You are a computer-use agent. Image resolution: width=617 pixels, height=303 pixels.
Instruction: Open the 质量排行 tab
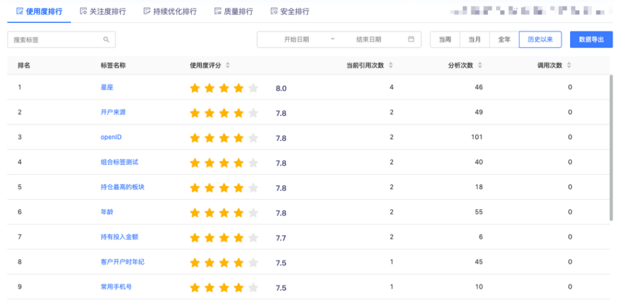(234, 11)
